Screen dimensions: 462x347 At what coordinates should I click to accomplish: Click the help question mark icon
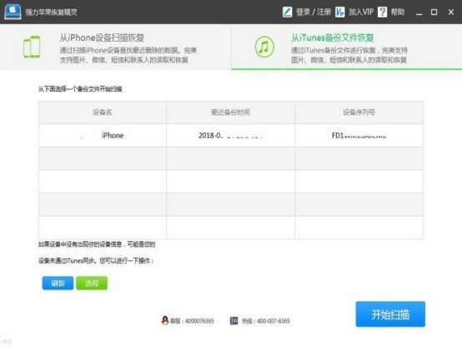pyautogui.click(x=382, y=12)
